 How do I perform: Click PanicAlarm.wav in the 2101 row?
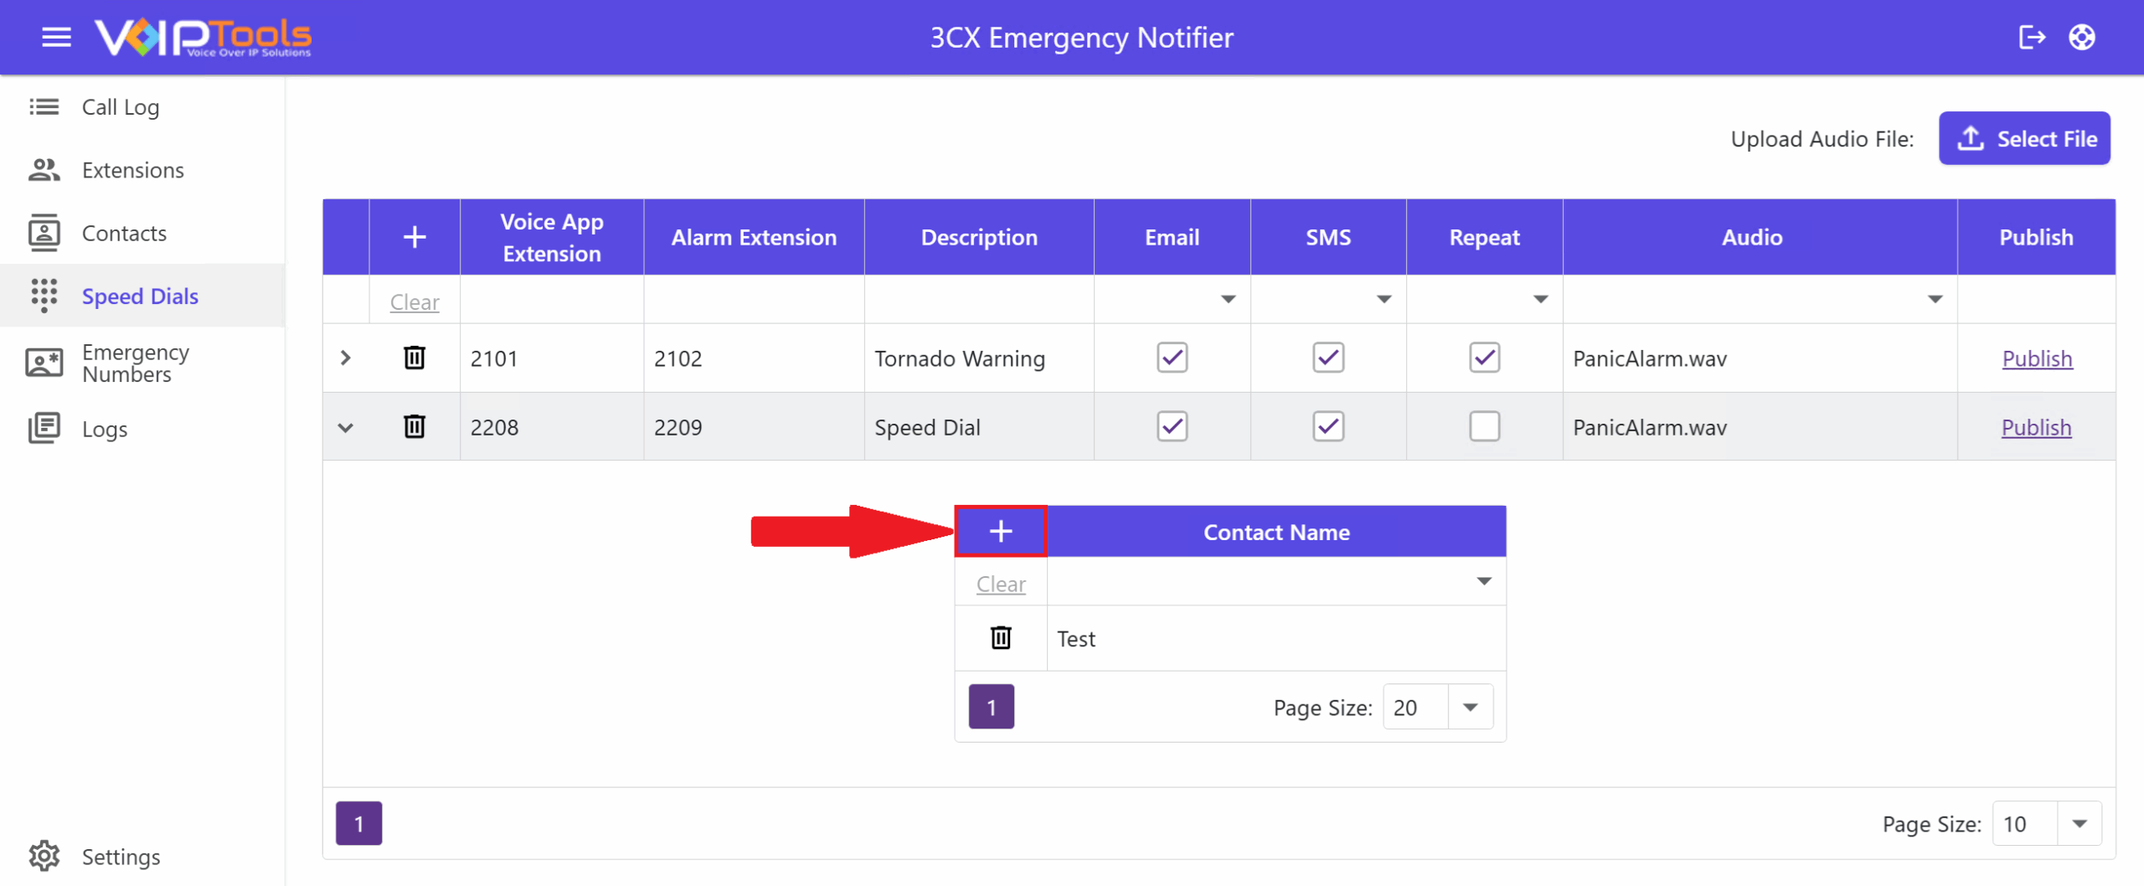[x=1649, y=358]
